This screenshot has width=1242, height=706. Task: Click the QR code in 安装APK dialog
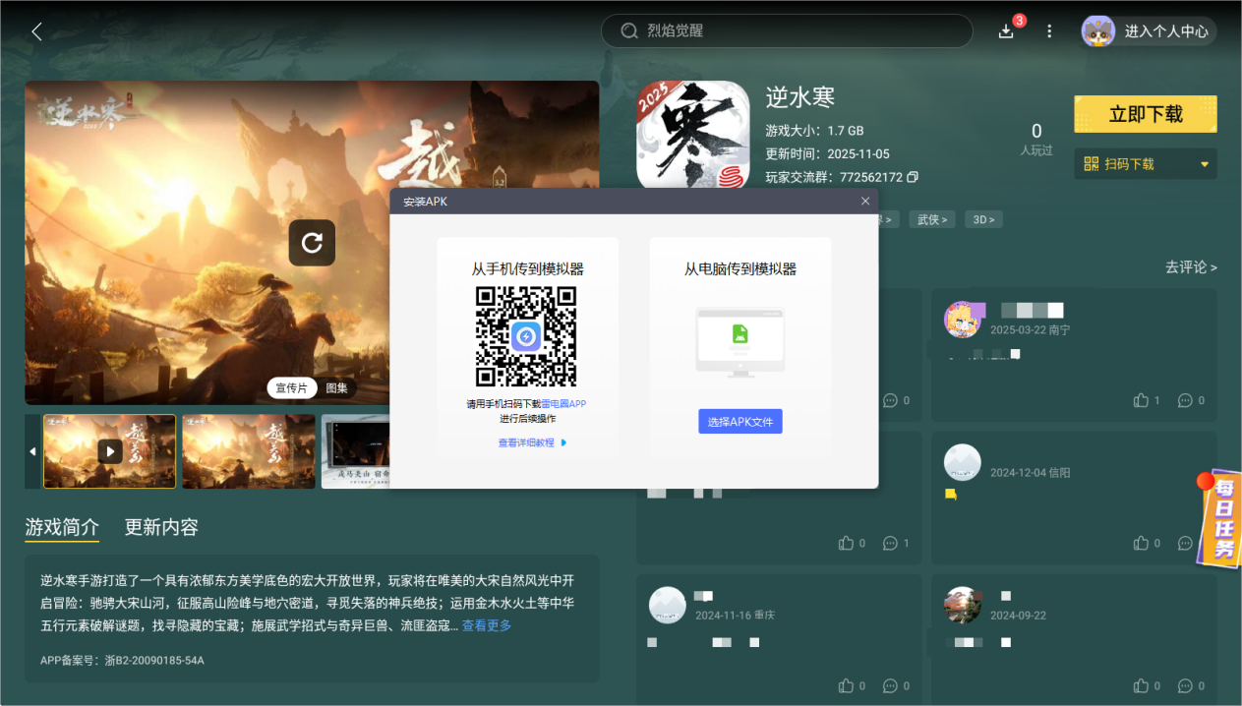point(526,336)
